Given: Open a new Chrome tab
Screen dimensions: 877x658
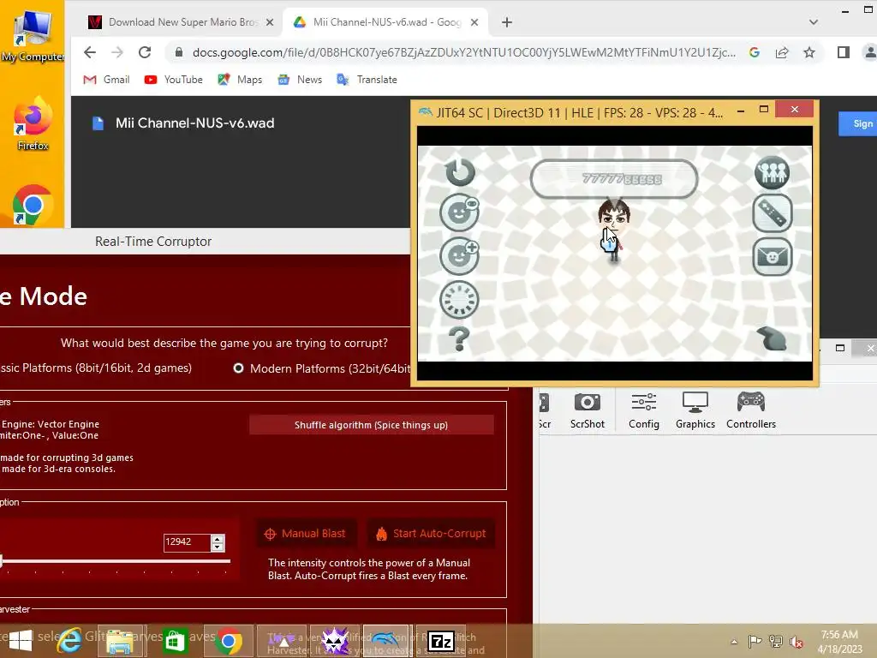Looking at the screenshot, I should [507, 22].
